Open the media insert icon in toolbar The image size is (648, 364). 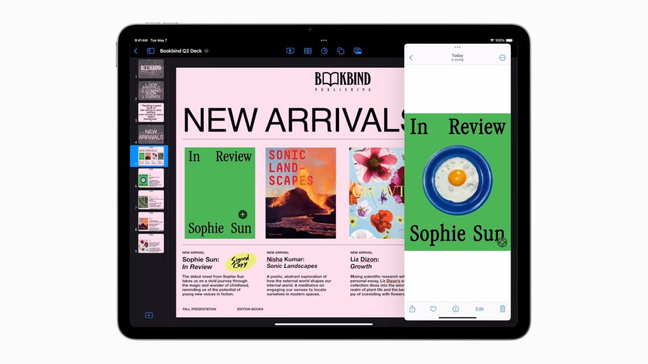pos(358,51)
